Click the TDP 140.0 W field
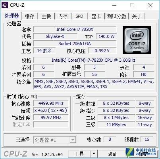 (x=106, y=36)
